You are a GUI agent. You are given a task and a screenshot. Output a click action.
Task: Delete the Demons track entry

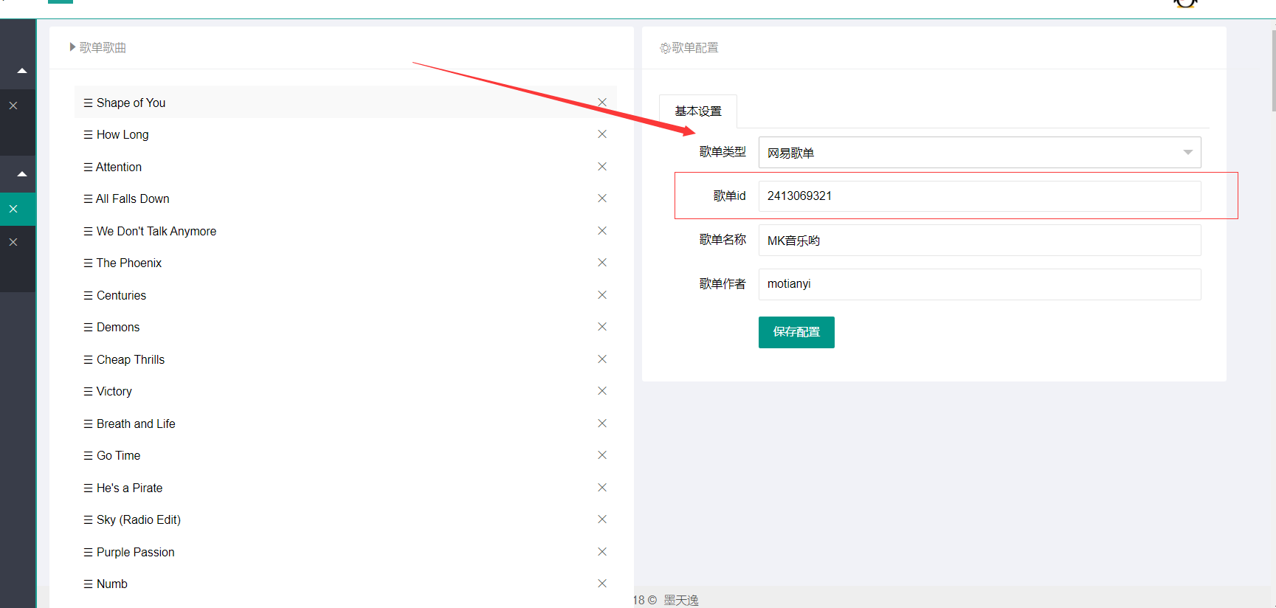point(602,327)
